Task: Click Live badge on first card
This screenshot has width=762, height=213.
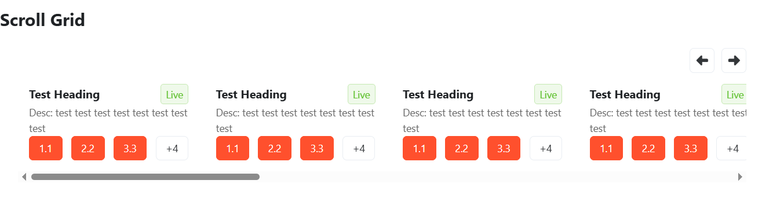Action: tap(174, 94)
